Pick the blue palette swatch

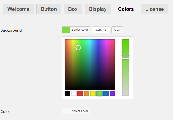tap(106, 93)
